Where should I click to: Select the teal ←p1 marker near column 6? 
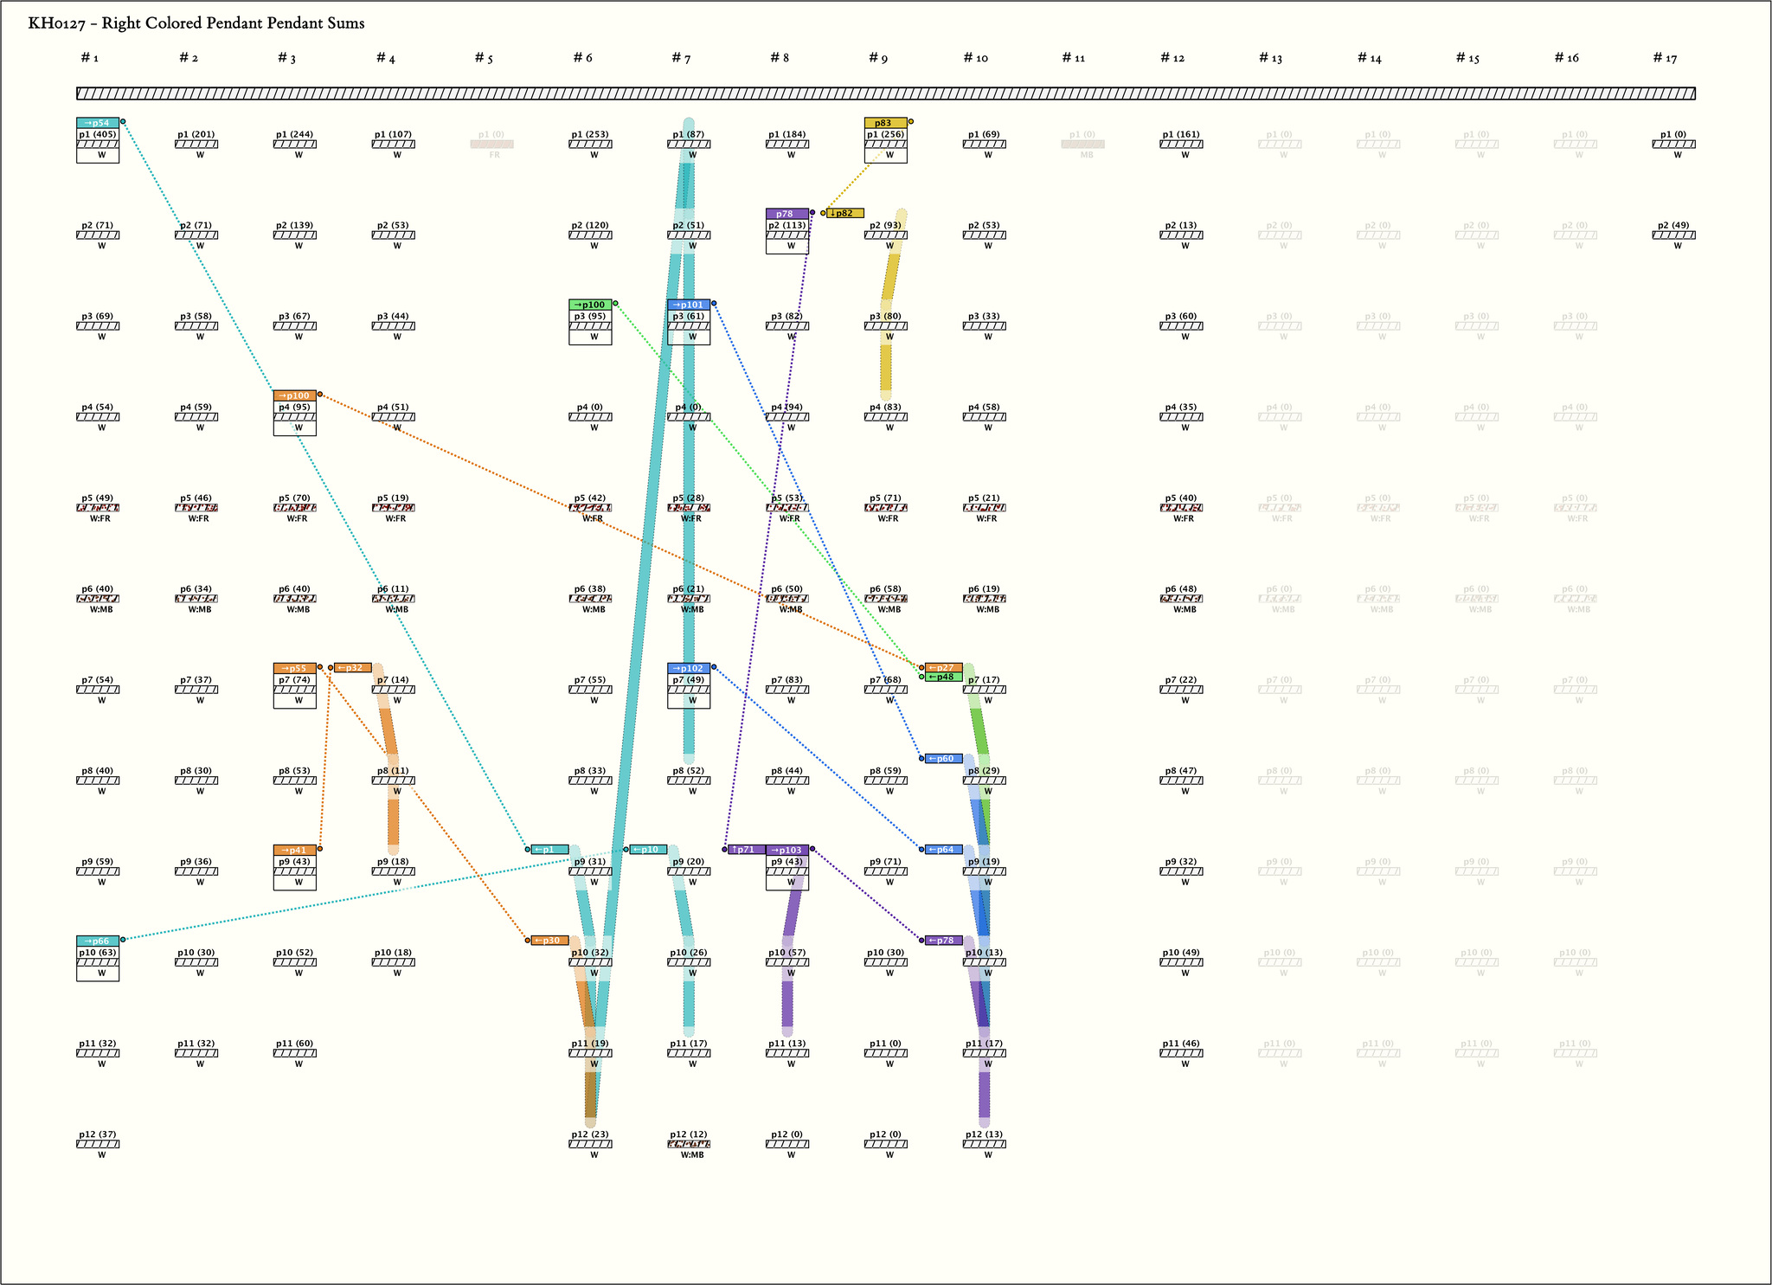click(549, 850)
